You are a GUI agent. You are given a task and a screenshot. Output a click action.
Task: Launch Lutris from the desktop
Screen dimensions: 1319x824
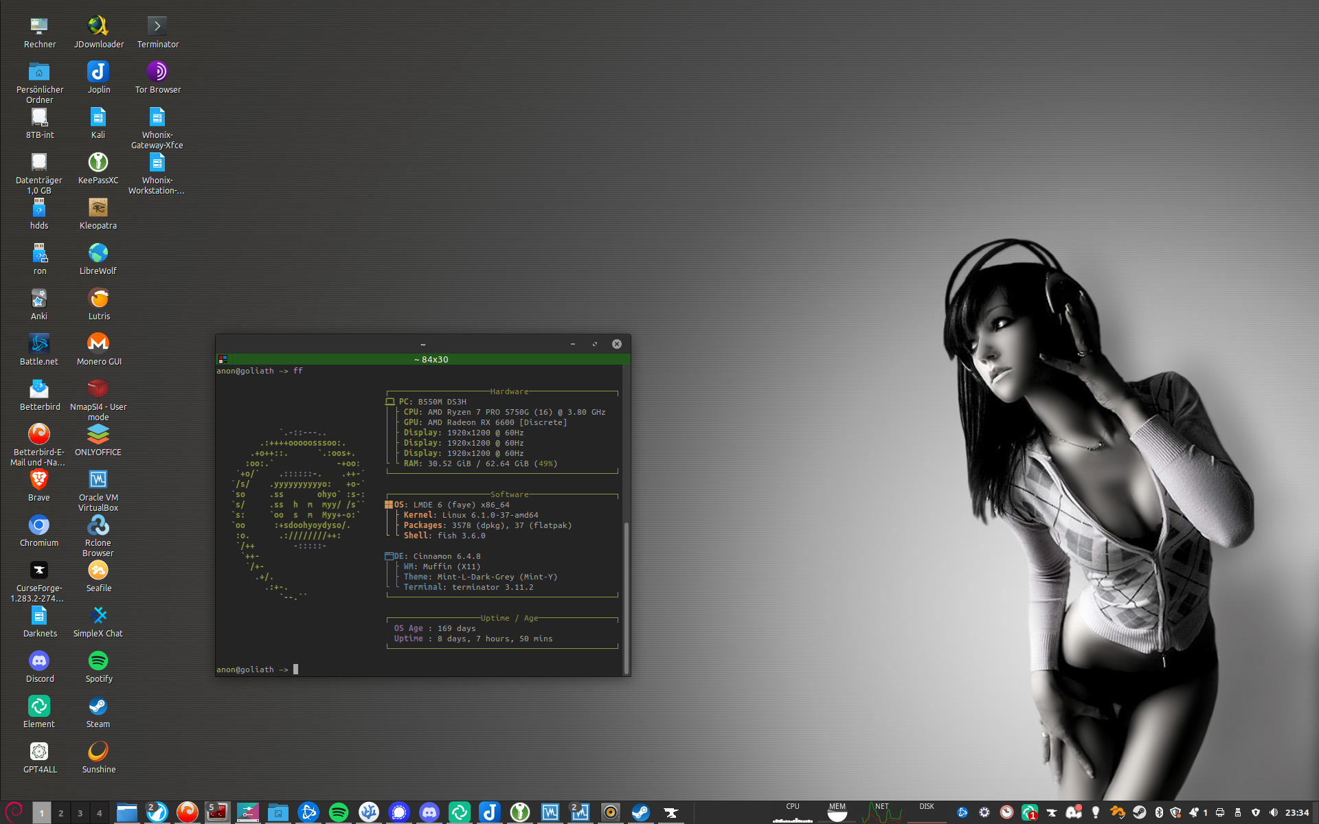[98, 305]
